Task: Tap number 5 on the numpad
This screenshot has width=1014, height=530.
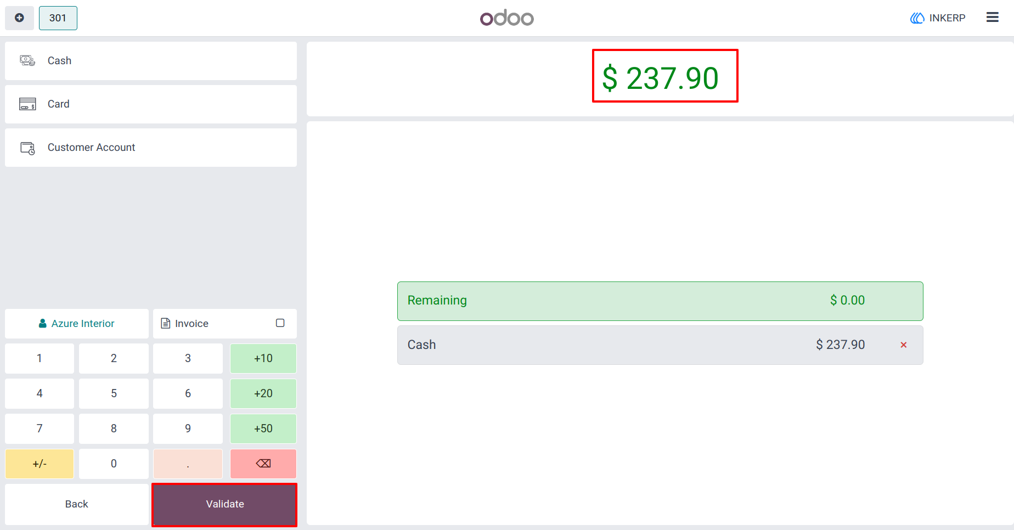Action: coord(114,393)
